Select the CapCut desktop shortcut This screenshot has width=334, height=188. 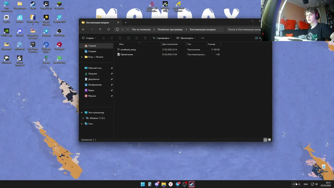(7, 19)
